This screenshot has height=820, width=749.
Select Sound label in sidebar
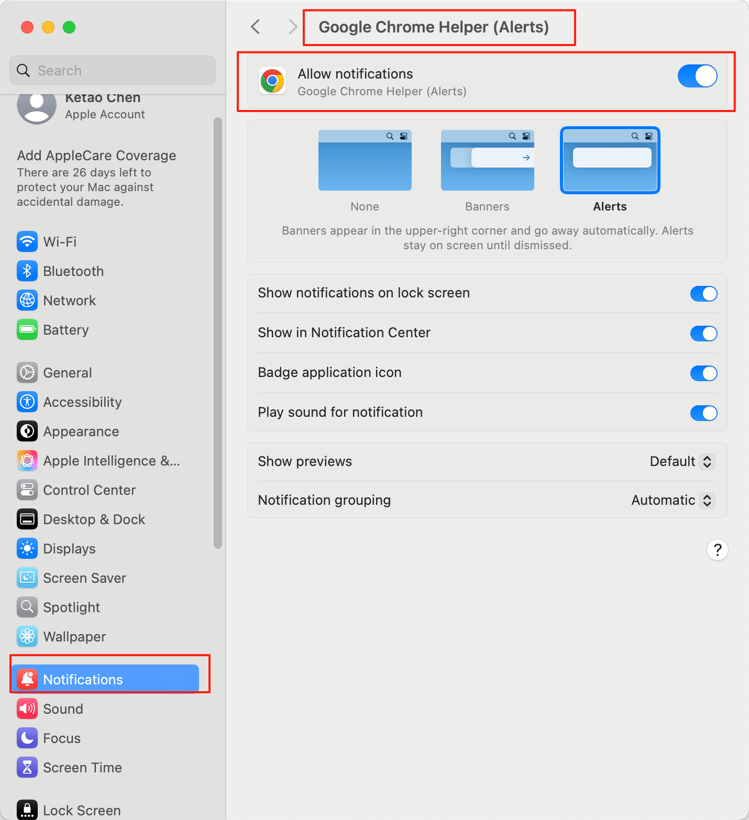[63, 708]
